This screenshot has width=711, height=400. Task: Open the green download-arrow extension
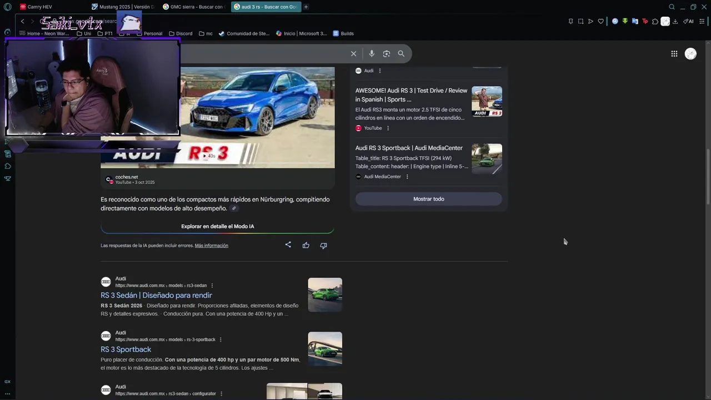[625, 21]
